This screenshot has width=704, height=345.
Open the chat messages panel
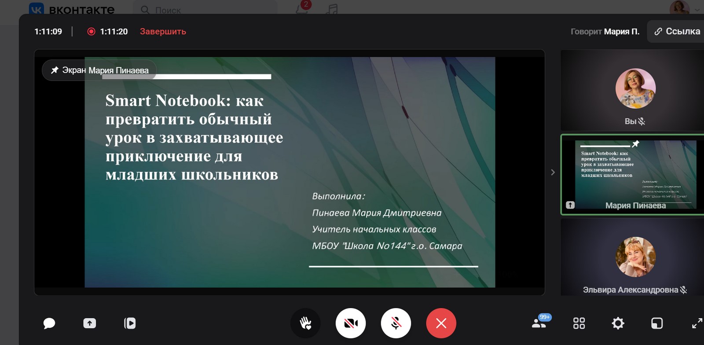click(49, 323)
